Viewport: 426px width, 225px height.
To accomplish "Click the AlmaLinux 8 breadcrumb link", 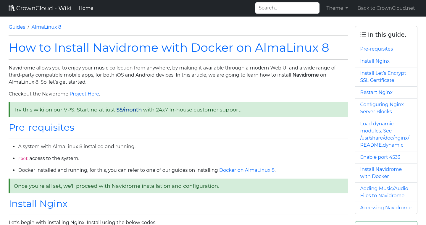I will [x=46, y=27].
